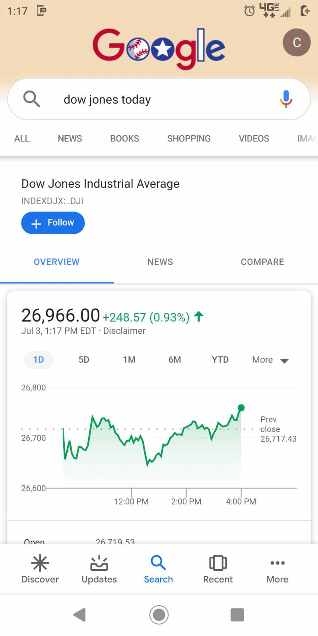Open the Recent pages icon

(218, 563)
